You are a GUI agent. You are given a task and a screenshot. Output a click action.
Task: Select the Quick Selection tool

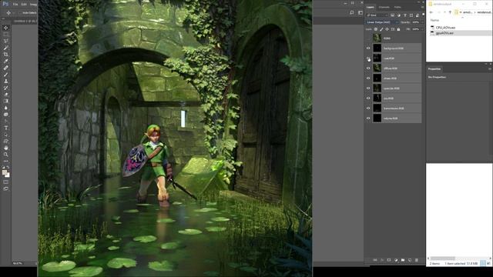point(5,48)
